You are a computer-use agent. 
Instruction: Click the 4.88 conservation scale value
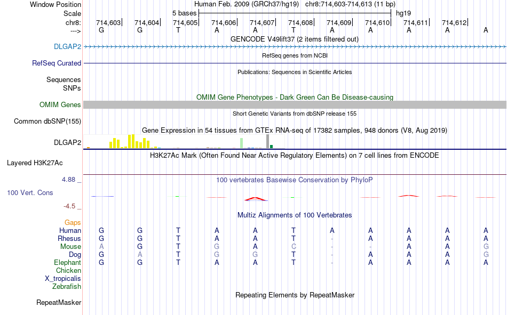(x=68, y=180)
